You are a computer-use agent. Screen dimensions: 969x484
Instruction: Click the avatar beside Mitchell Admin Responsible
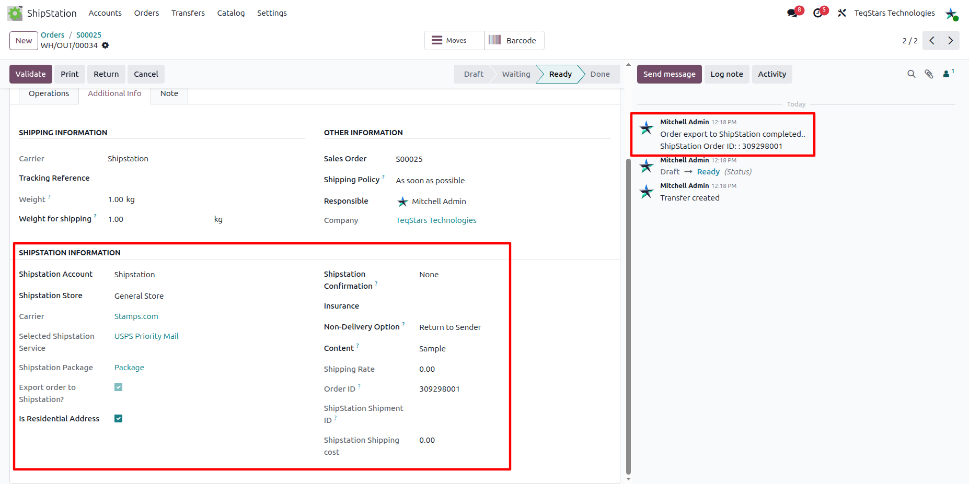coord(402,202)
